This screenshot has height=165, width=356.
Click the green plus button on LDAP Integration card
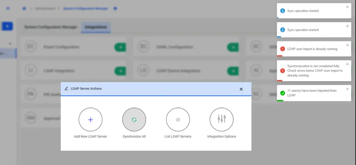point(121,71)
